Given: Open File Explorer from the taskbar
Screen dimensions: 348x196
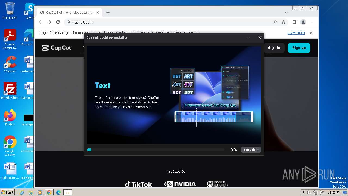Looking at the screenshot, I should pyautogui.click(x=31, y=192).
